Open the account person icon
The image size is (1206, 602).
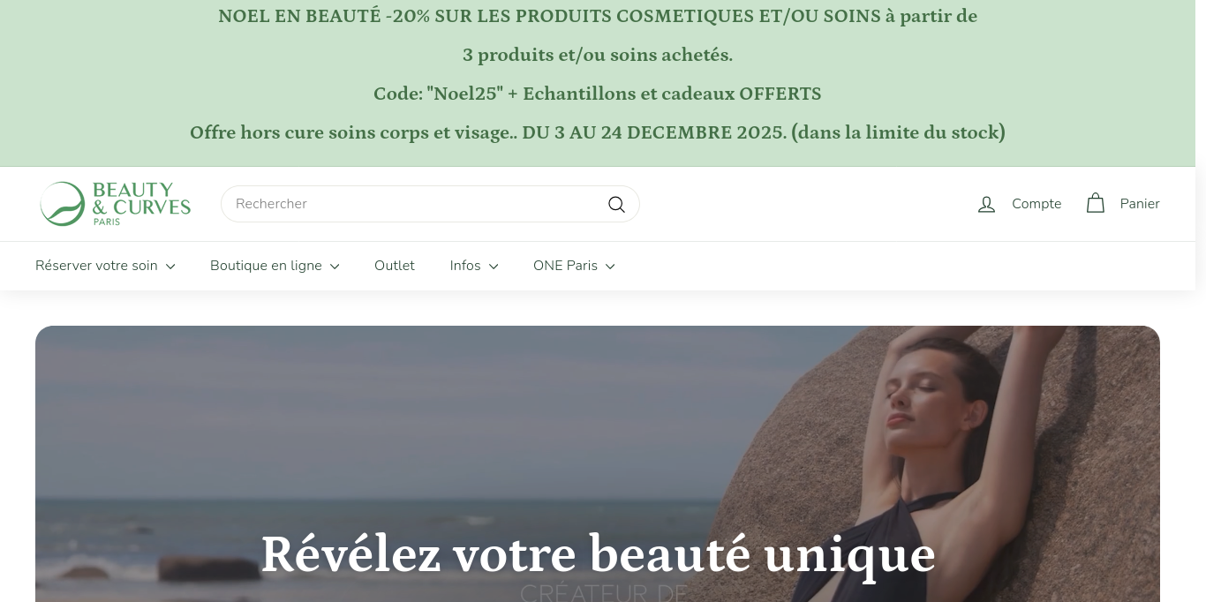[986, 204]
